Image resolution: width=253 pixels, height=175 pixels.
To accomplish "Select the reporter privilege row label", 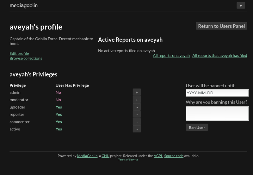I will [x=17, y=115].
